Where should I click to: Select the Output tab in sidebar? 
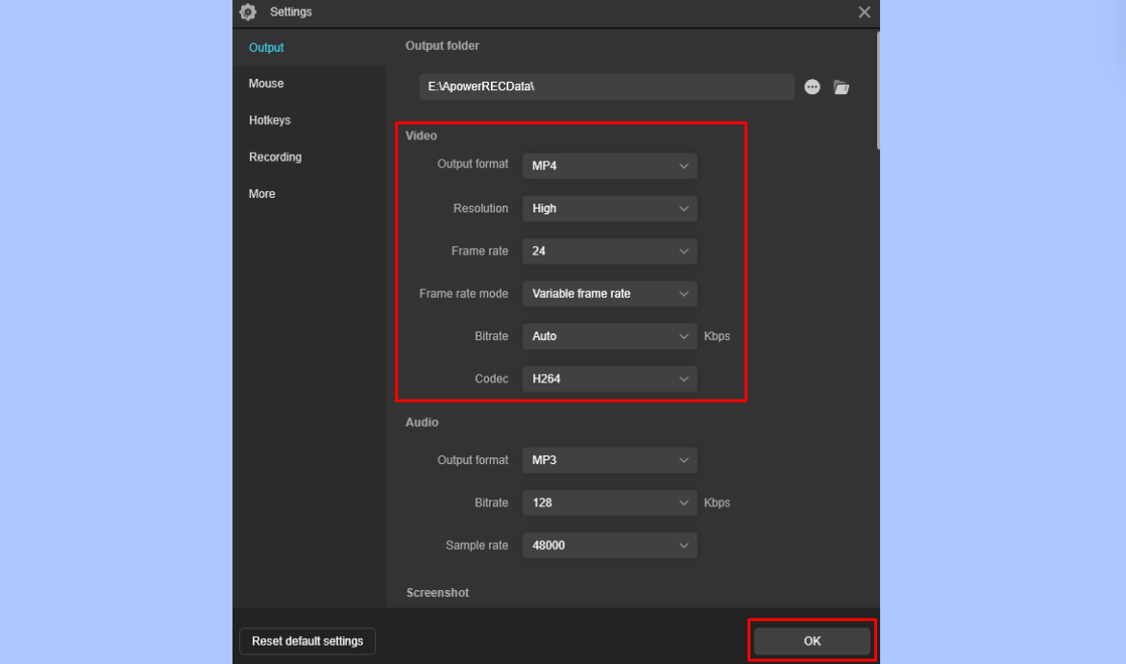(x=308, y=47)
